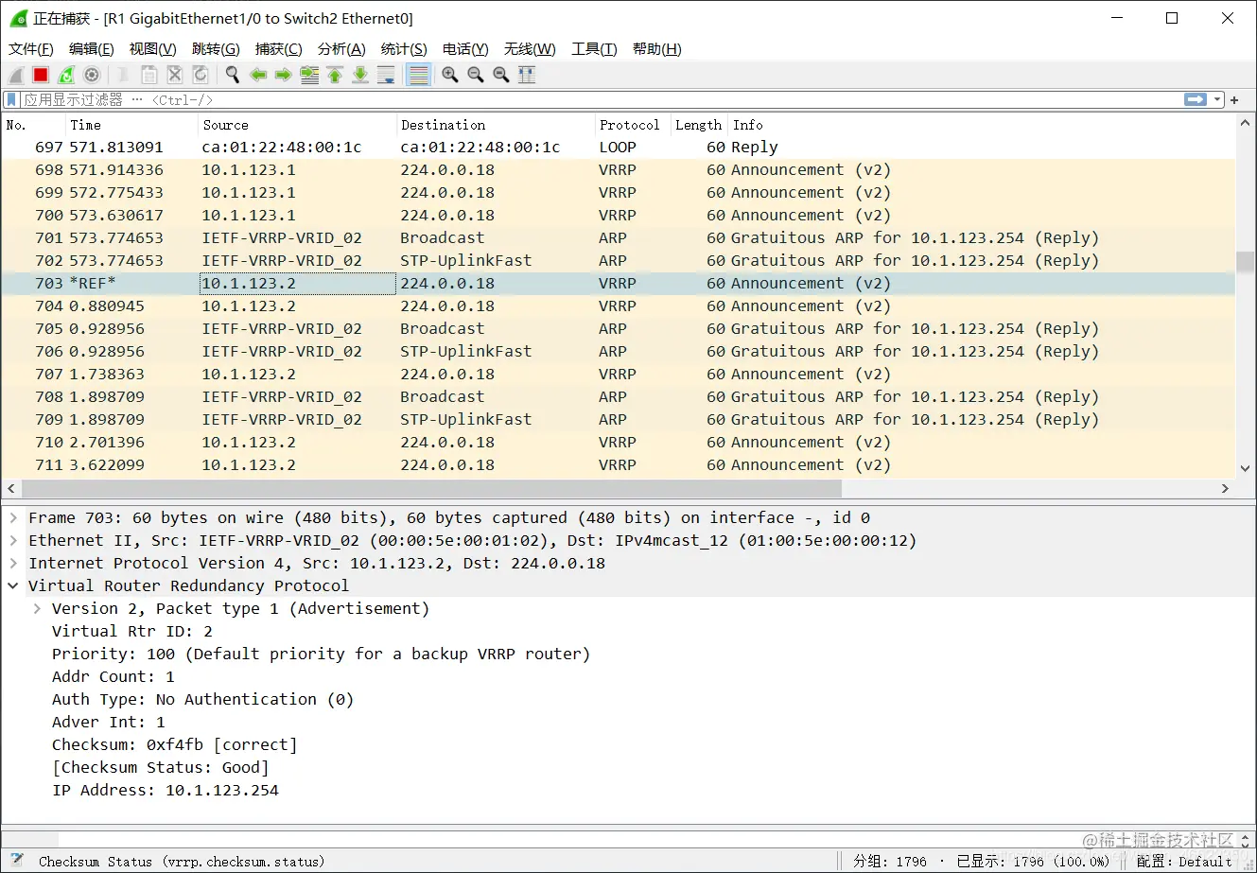Click the open capture file icon
This screenshot has width=1257, height=873.
124,75
